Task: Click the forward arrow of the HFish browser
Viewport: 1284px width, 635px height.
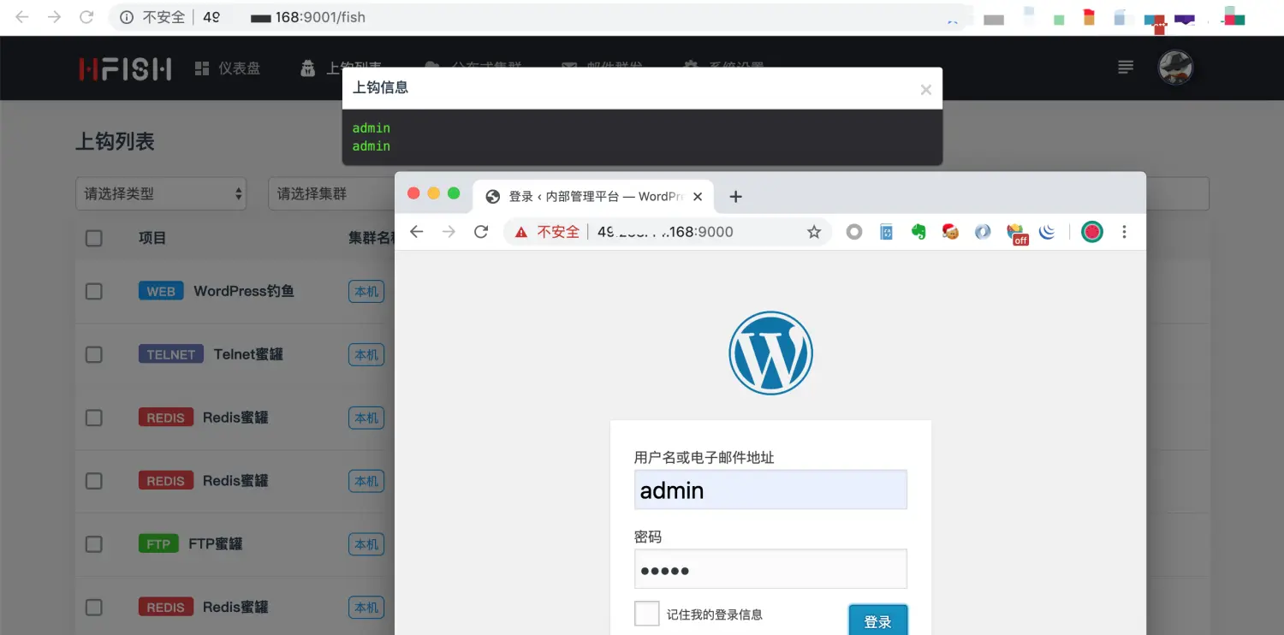Action: [55, 17]
